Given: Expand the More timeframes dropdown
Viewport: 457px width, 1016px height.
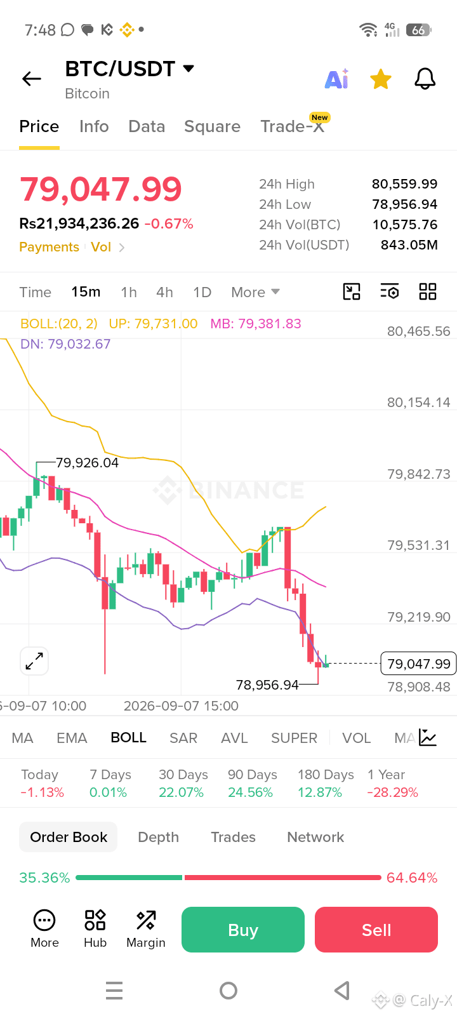Looking at the screenshot, I should click(256, 292).
